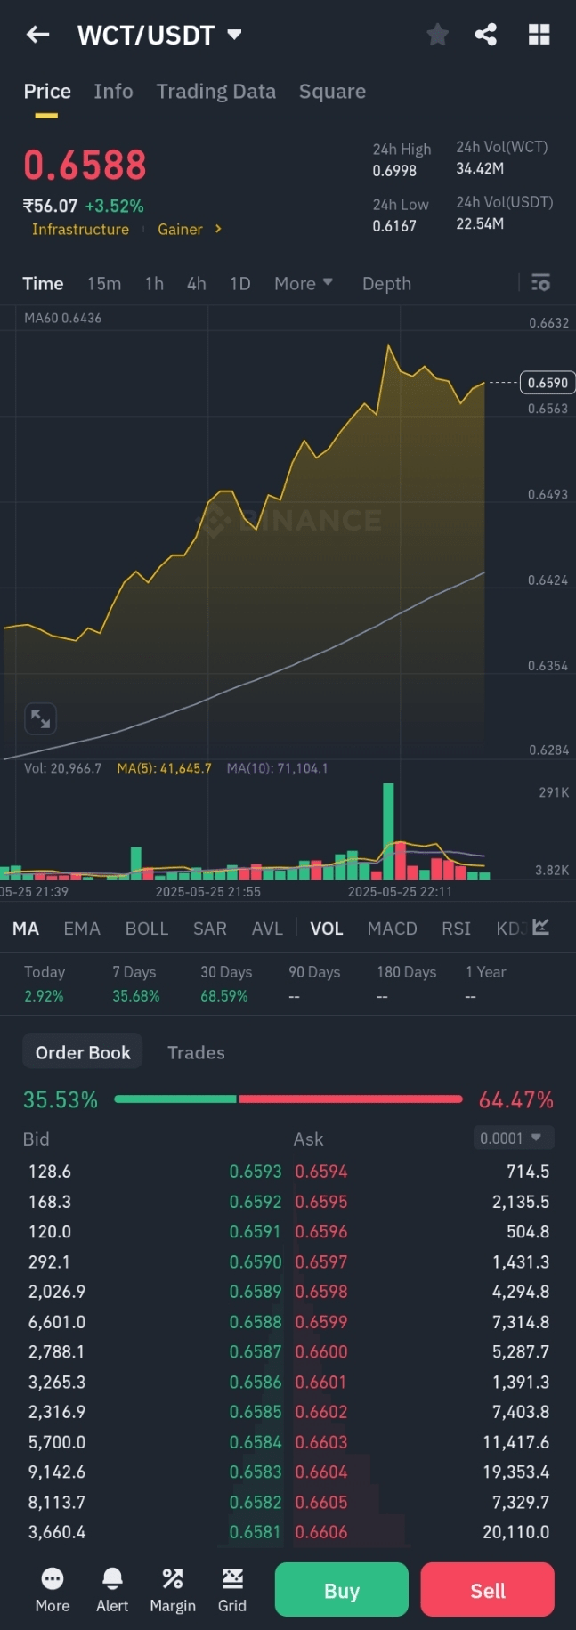Open indicator settings chart icon
The width and height of the screenshot is (576, 1630).
tap(540, 928)
